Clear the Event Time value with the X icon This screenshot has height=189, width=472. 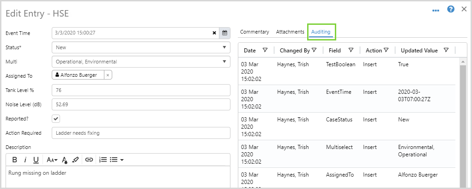point(214,33)
